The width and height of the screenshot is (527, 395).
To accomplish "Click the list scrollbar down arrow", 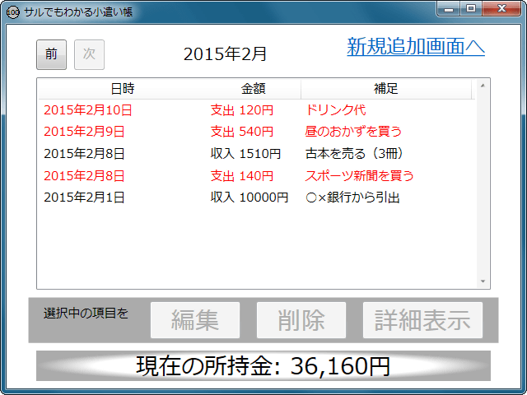I will [x=483, y=281].
